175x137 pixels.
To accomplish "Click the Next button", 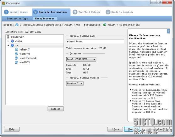I will [132, 129].
